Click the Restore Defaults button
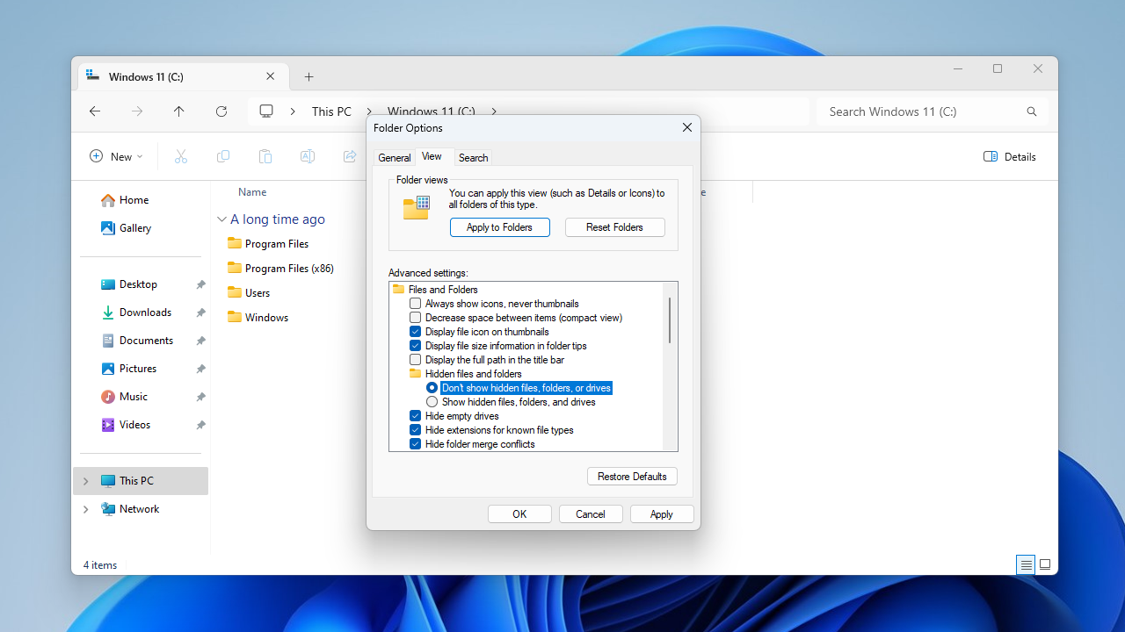 tap(632, 477)
